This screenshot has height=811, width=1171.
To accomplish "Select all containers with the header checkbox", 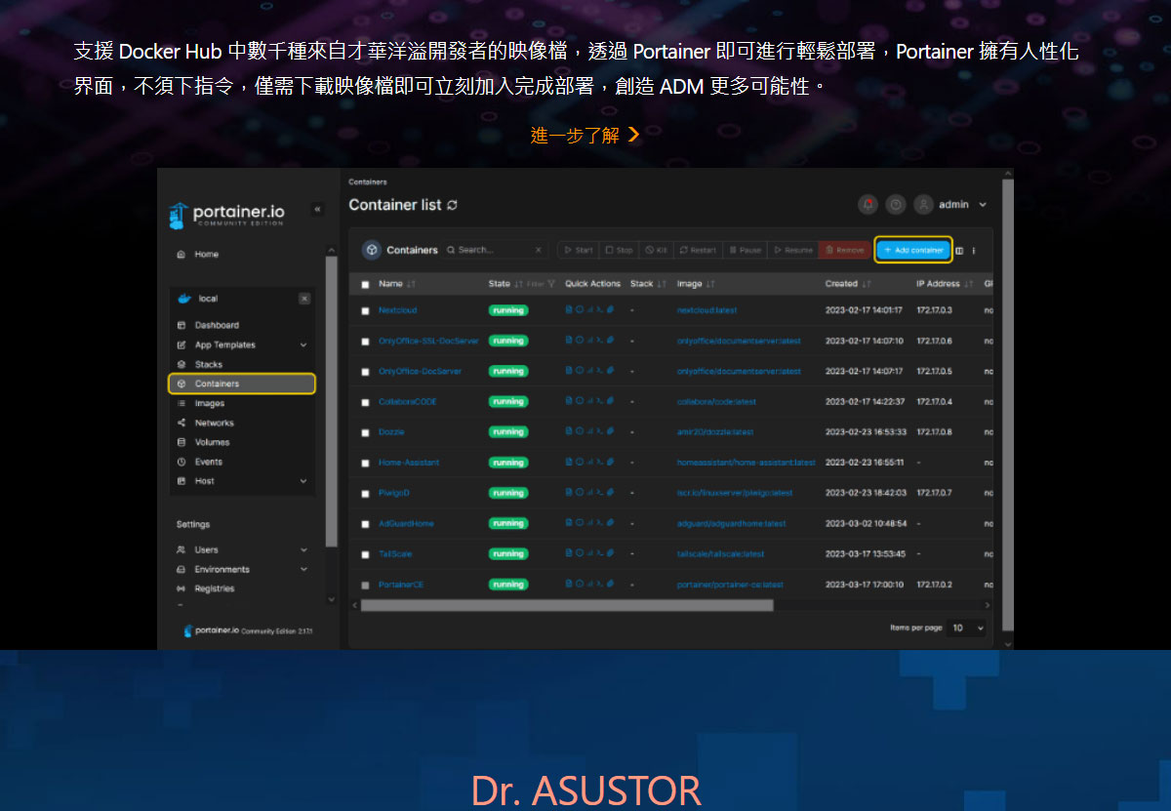I will coord(365,284).
